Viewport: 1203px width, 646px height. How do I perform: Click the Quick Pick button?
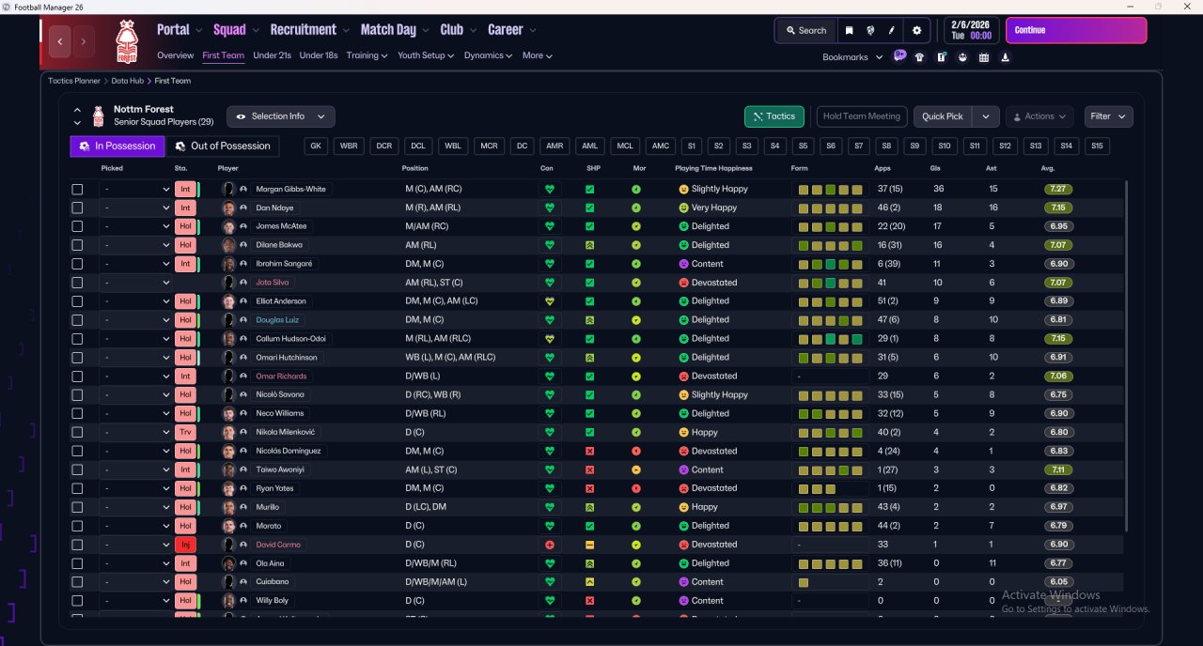tap(943, 116)
